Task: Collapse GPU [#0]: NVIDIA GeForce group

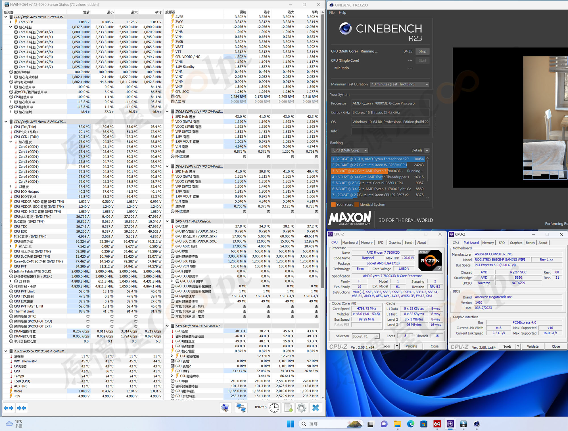Action: click(167, 326)
